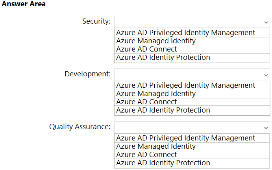Expand the Development dropdown arrow
The height and width of the screenshot is (170, 272).
pos(266,74)
